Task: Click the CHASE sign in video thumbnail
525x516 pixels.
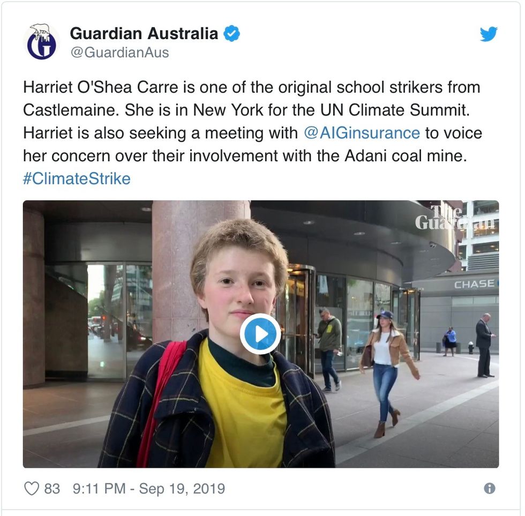Action: (x=474, y=285)
